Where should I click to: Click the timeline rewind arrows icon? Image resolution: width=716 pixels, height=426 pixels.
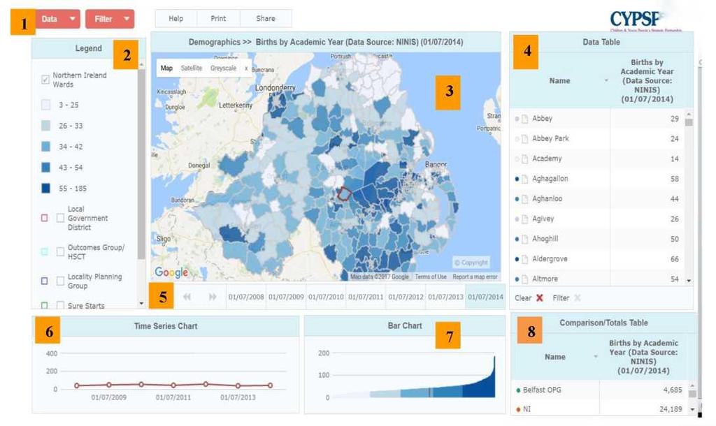tap(187, 297)
